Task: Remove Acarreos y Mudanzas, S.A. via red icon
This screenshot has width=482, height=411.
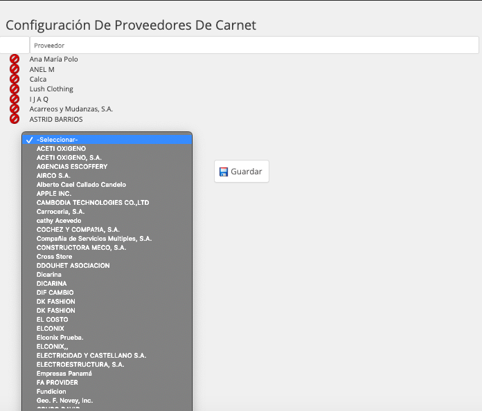Action: point(15,109)
